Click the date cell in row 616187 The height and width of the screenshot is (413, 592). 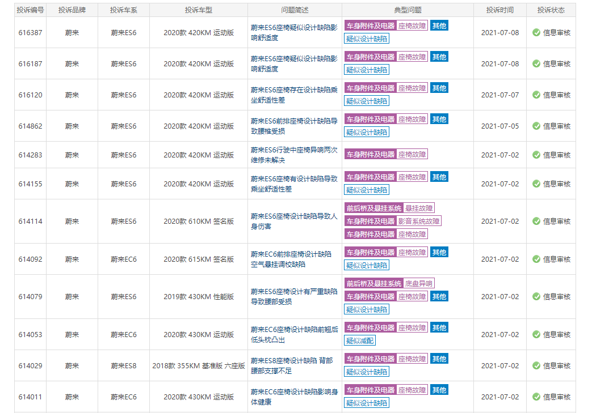tap(500, 63)
